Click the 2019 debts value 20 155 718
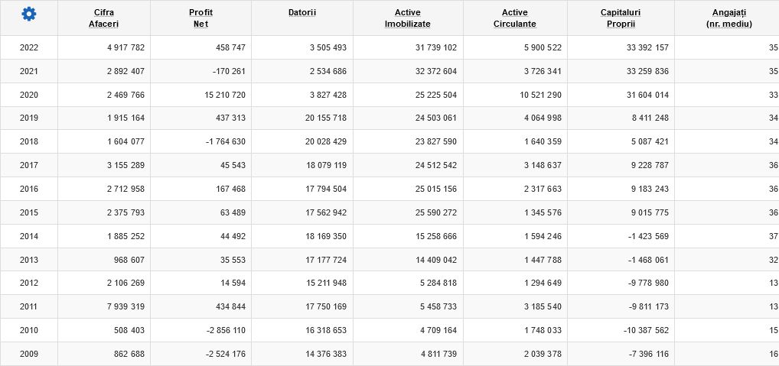The width and height of the screenshot is (779, 366). [x=326, y=118]
